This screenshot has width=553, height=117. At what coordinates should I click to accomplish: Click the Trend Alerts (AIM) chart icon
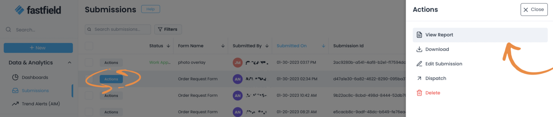tap(15, 104)
